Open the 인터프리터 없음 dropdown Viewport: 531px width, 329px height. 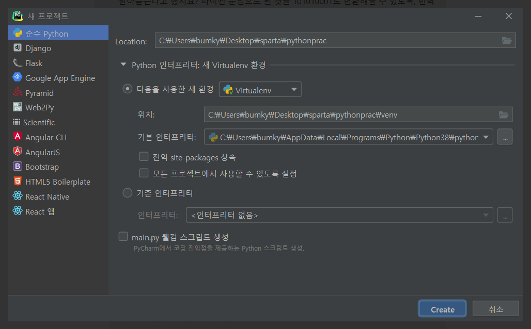coord(339,215)
